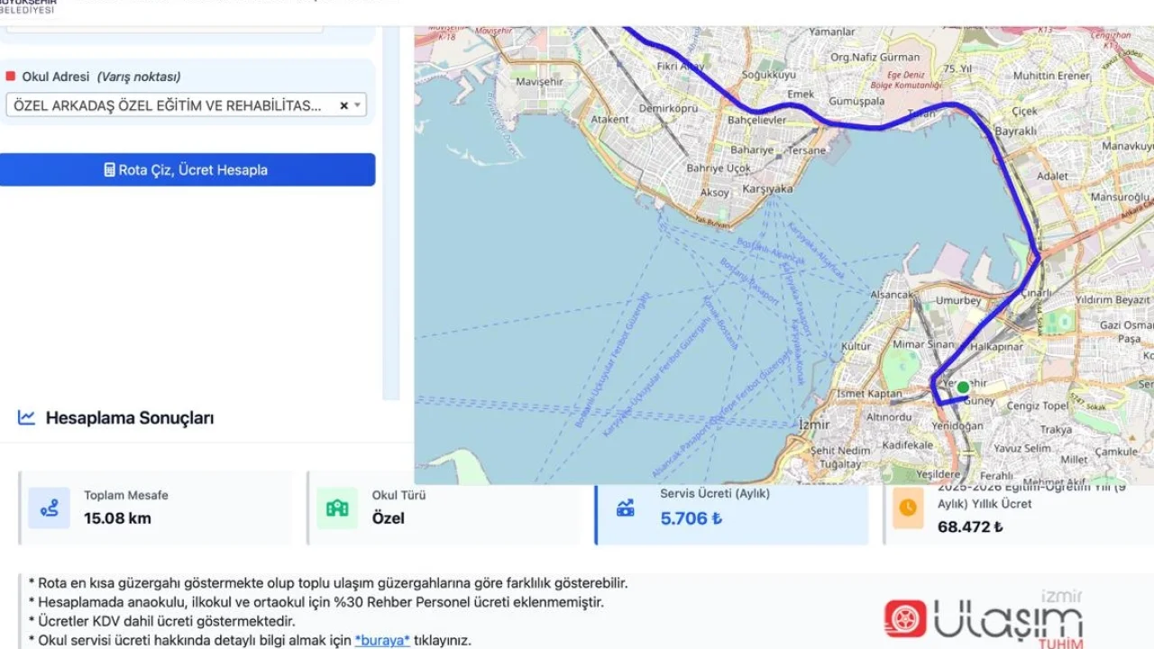Image resolution: width=1154 pixels, height=649 pixels.
Task: Click the 5.706 ₺ monthly fee value
Action: 691,518
